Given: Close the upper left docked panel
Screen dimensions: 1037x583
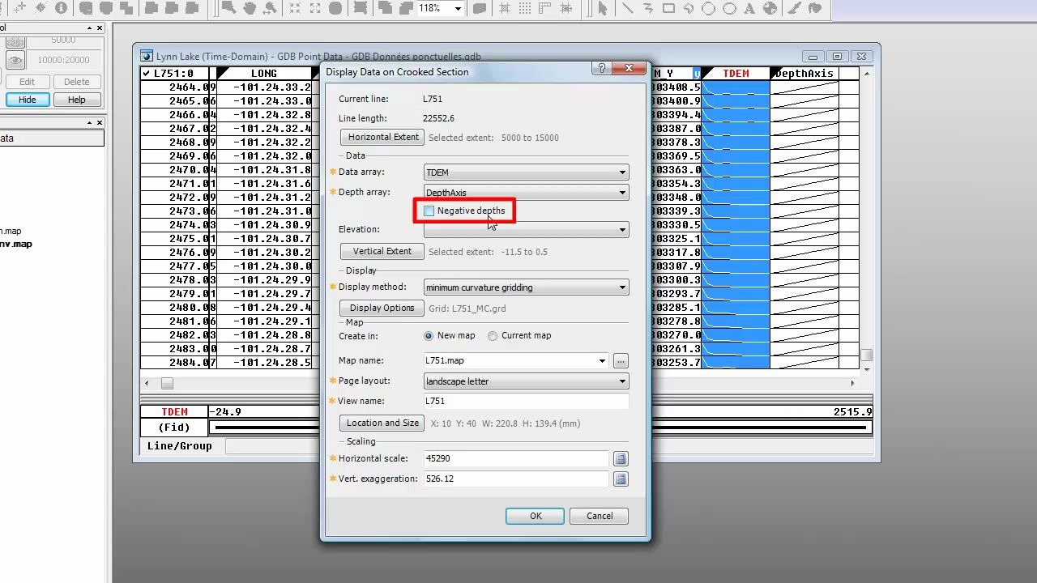Looking at the screenshot, I should (x=100, y=28).
